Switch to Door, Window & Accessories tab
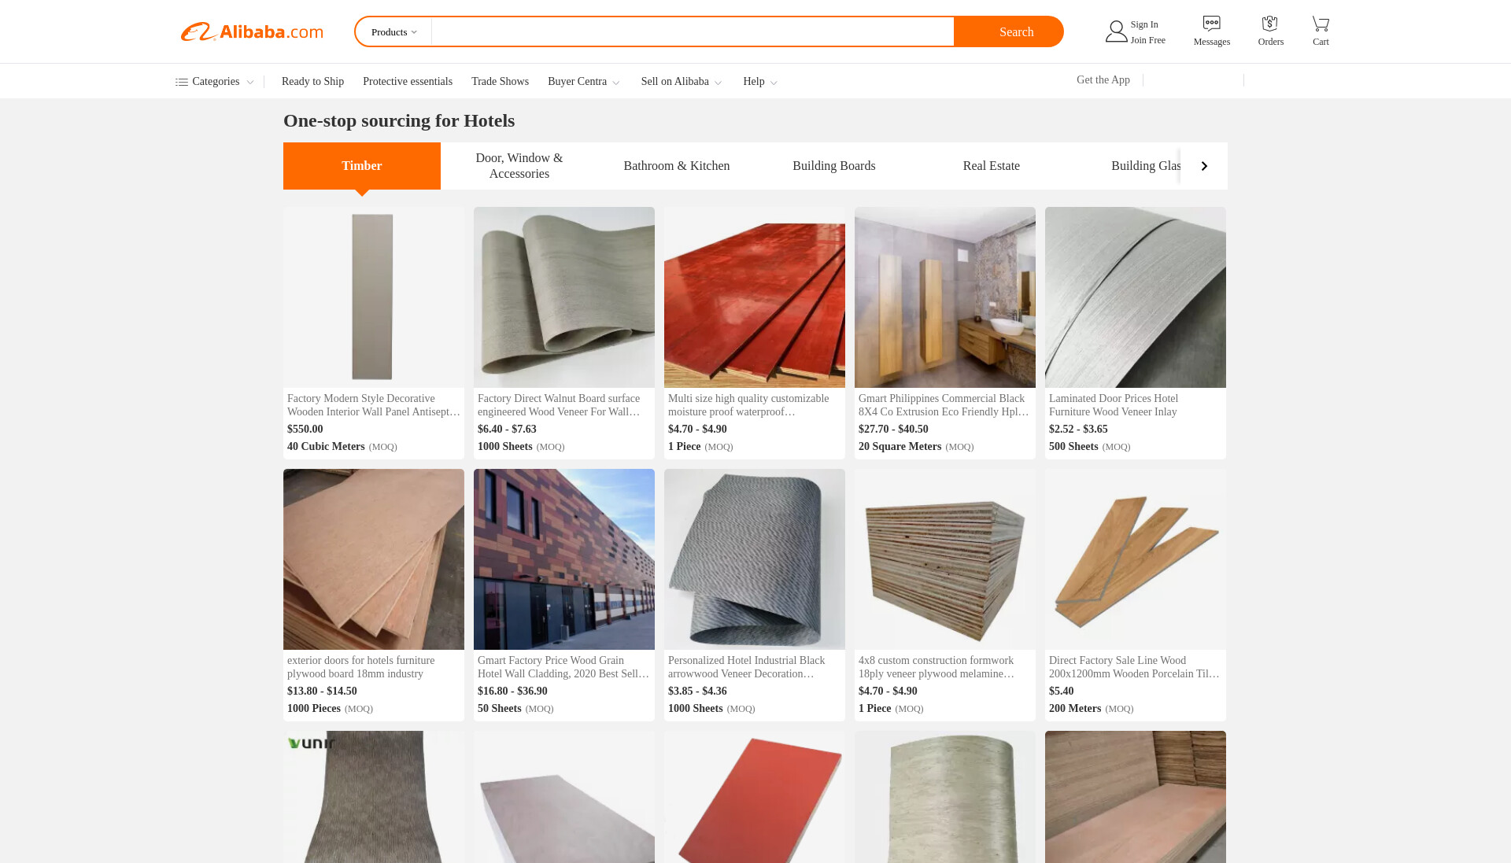Viewport: 1511px width, 863px height. click(519, 166)
